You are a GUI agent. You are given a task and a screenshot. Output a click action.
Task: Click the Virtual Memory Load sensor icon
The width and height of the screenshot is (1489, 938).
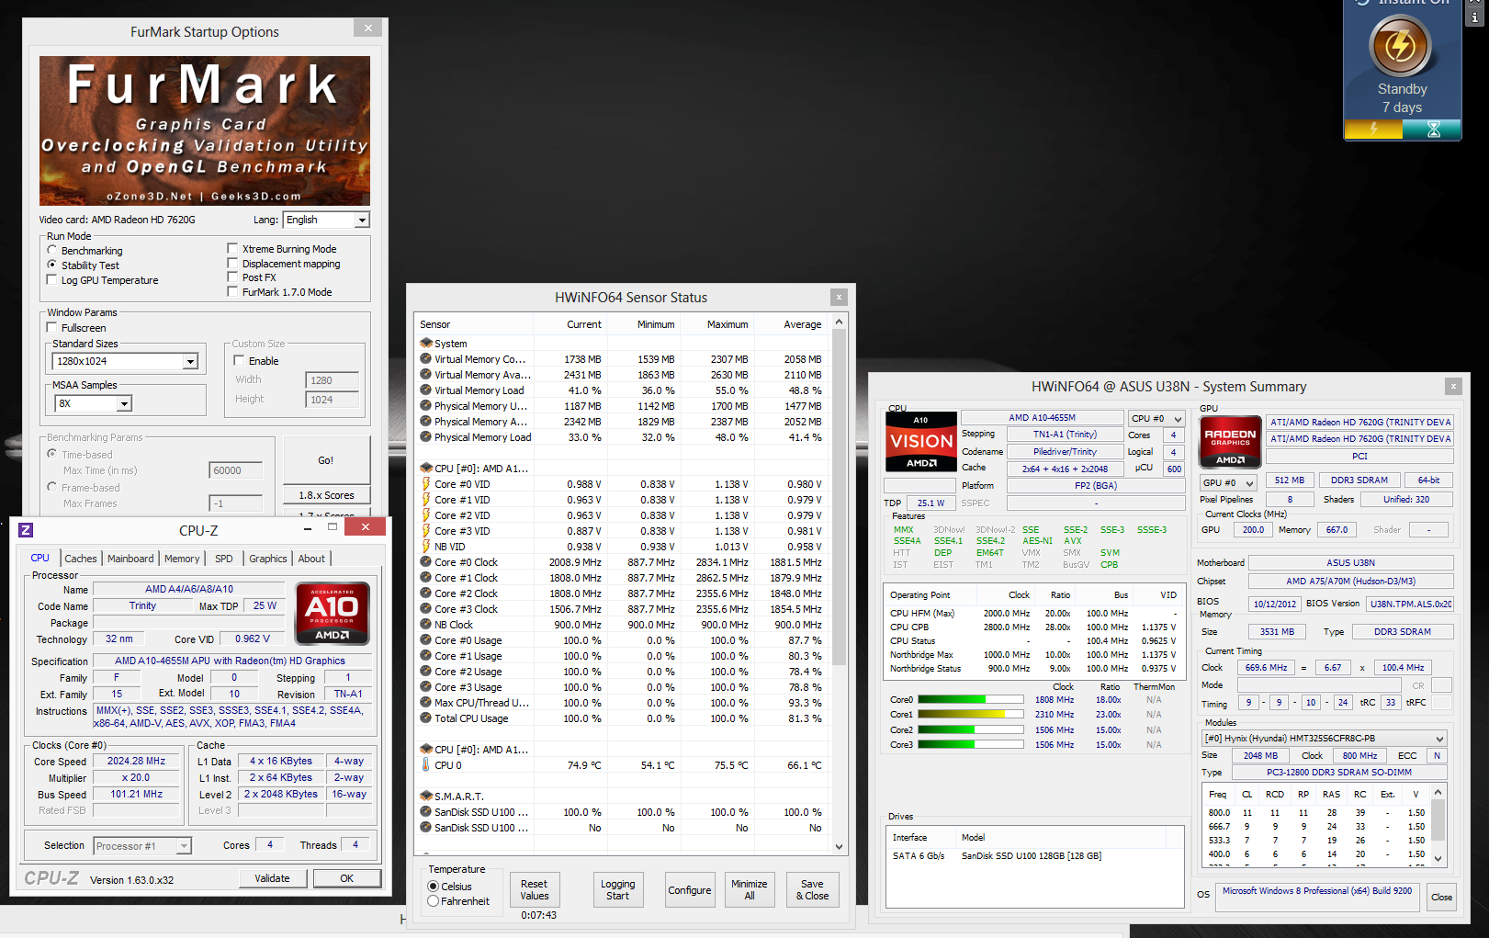coord(426,390)
